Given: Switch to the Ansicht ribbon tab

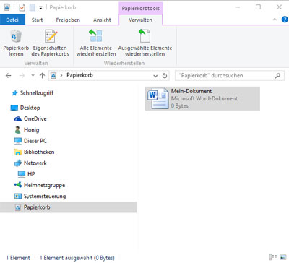Looking at the screenshot, I should (102, 20).
